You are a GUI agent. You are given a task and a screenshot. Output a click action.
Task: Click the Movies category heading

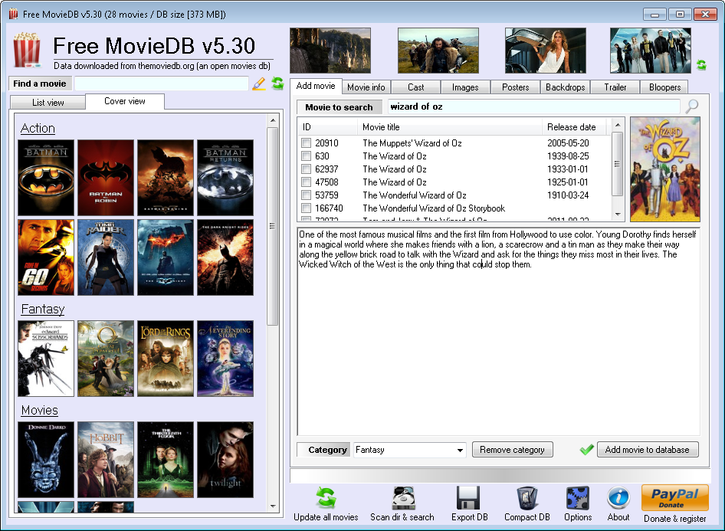coord(40,411)
